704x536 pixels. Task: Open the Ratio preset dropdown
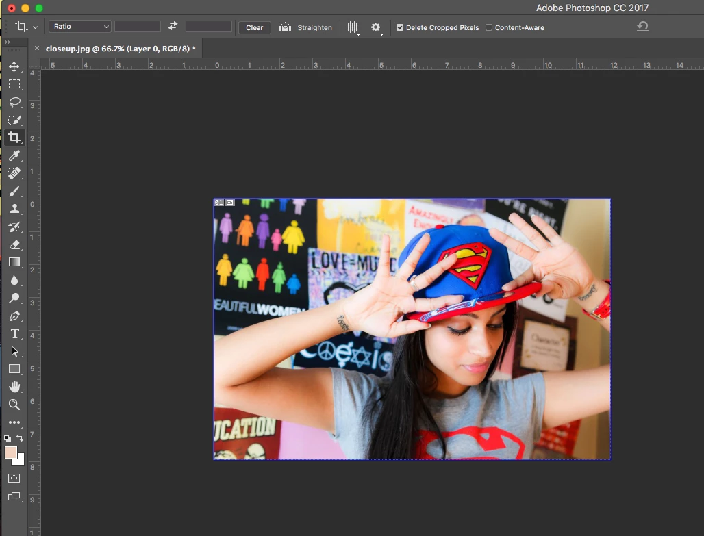(80, 27)
